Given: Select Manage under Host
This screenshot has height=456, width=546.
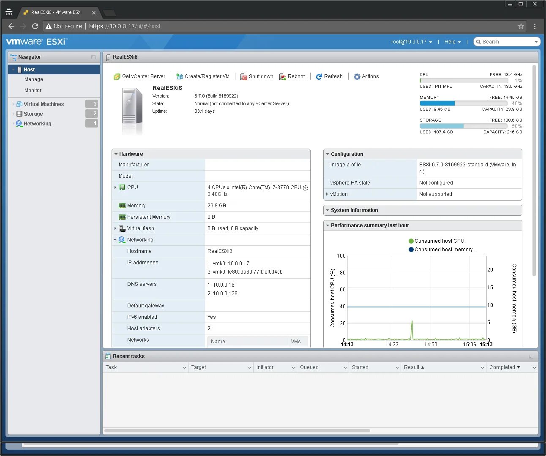Looking at the screenshot, I should point(34,79).
